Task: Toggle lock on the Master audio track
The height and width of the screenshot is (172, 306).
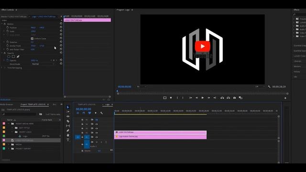Action: pyautogui.click(x=82, y=151)
